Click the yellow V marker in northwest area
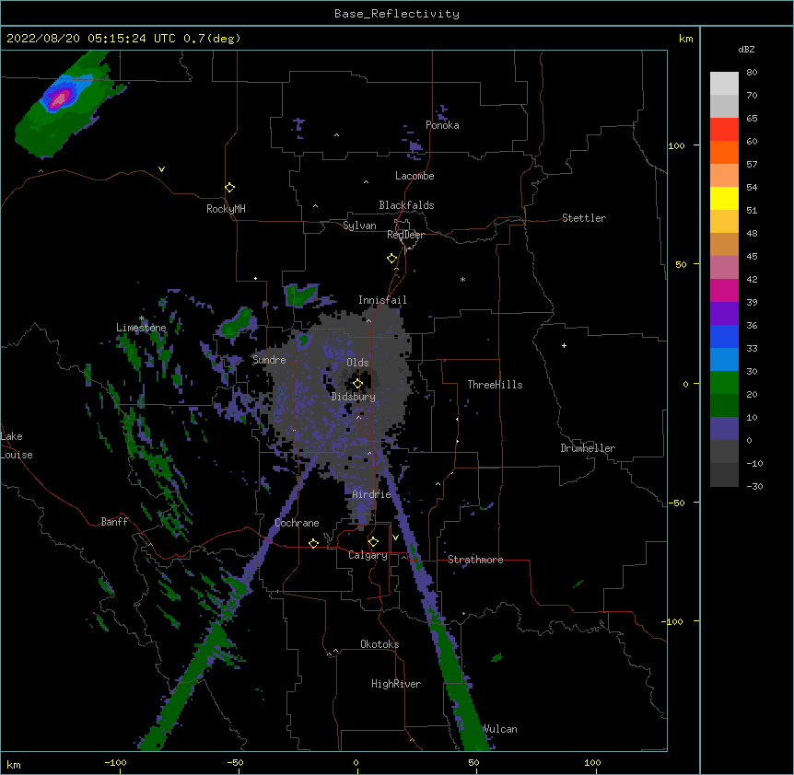 pyautogui.click(x=161, y=169)
